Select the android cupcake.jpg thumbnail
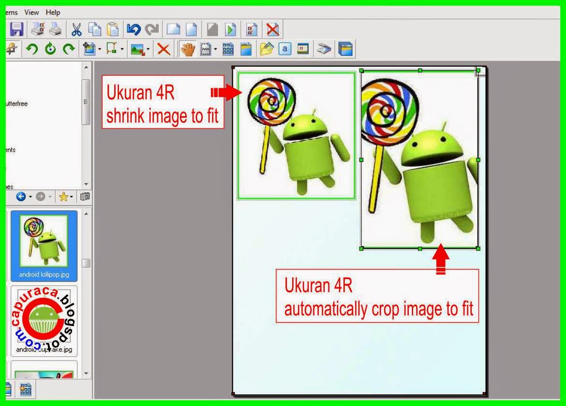Screen dimensions: 566x406 [x=44, y=321]
